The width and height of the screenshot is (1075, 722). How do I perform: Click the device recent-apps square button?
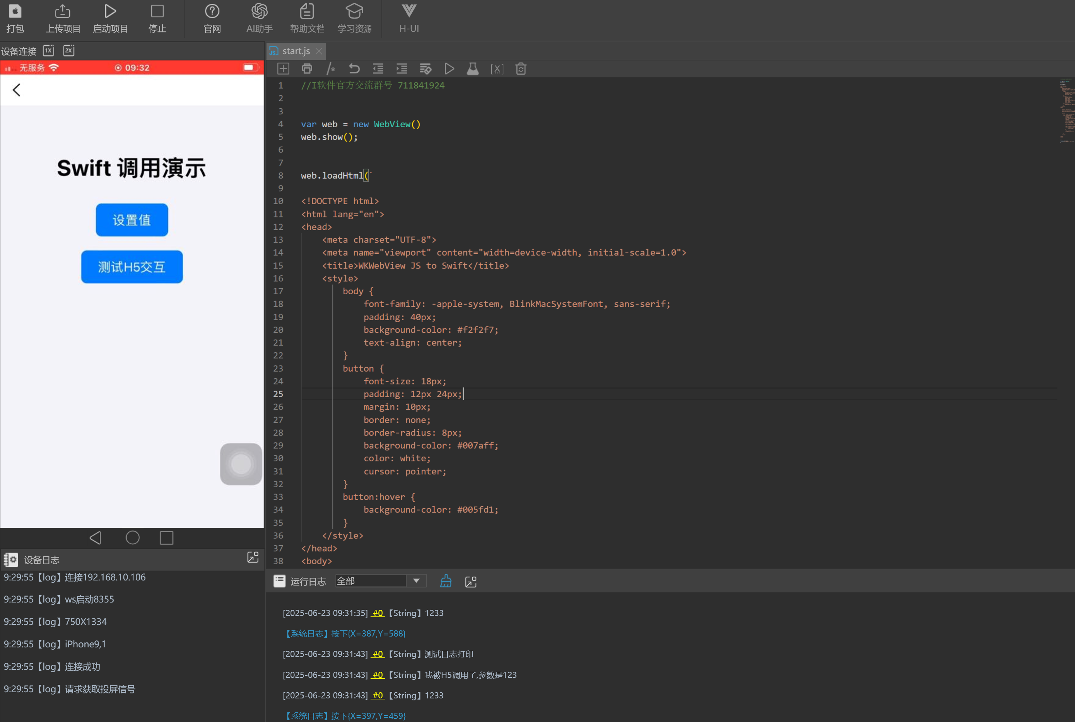pyautogui.click(x=166, y=538)
